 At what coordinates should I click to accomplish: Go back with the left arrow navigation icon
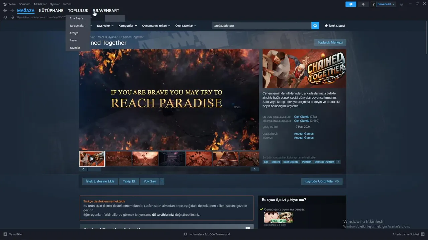(x=5, y=11)
